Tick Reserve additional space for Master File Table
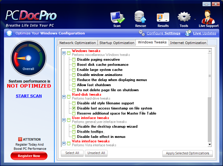This screenshot has height=166, width=223. coord(74,113)
